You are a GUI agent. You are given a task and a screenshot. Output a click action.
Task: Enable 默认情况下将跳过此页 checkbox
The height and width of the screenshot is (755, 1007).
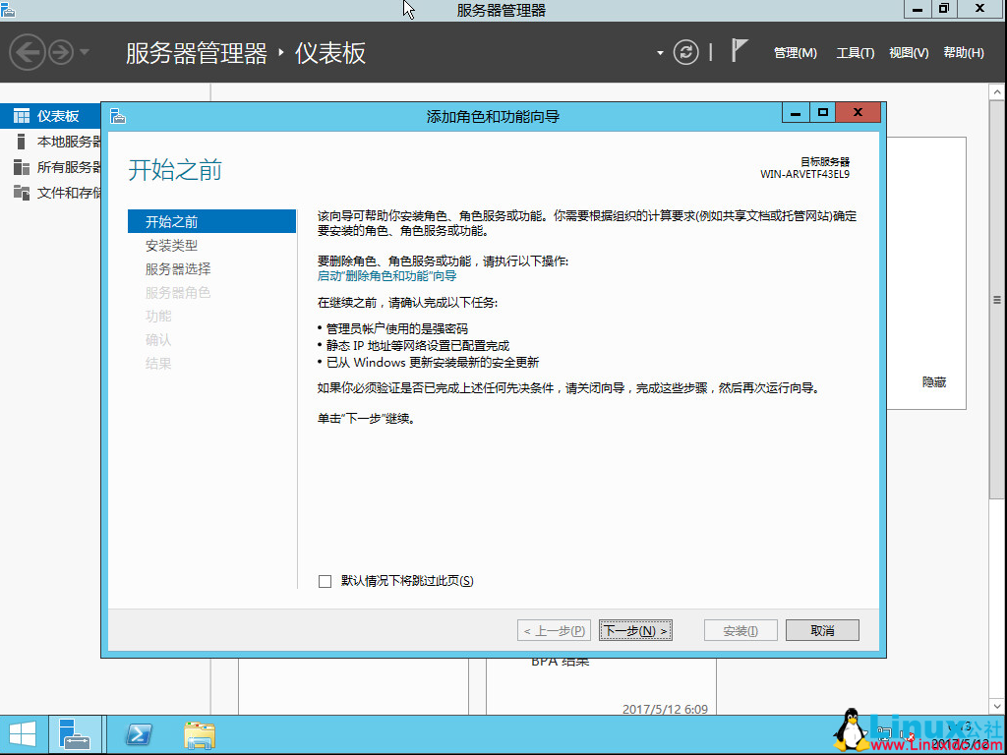[325, 581]
